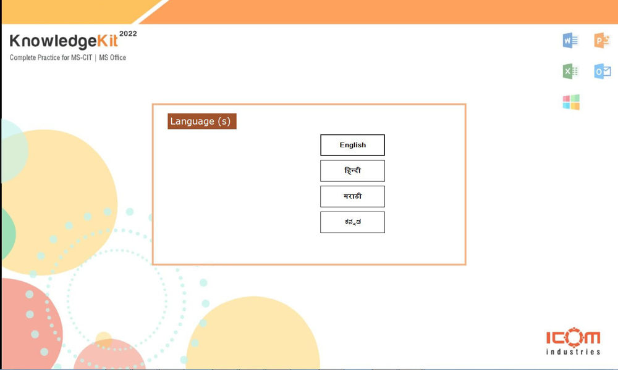
Task: Click the MS Office text in tagline
Action: (112, 57)
